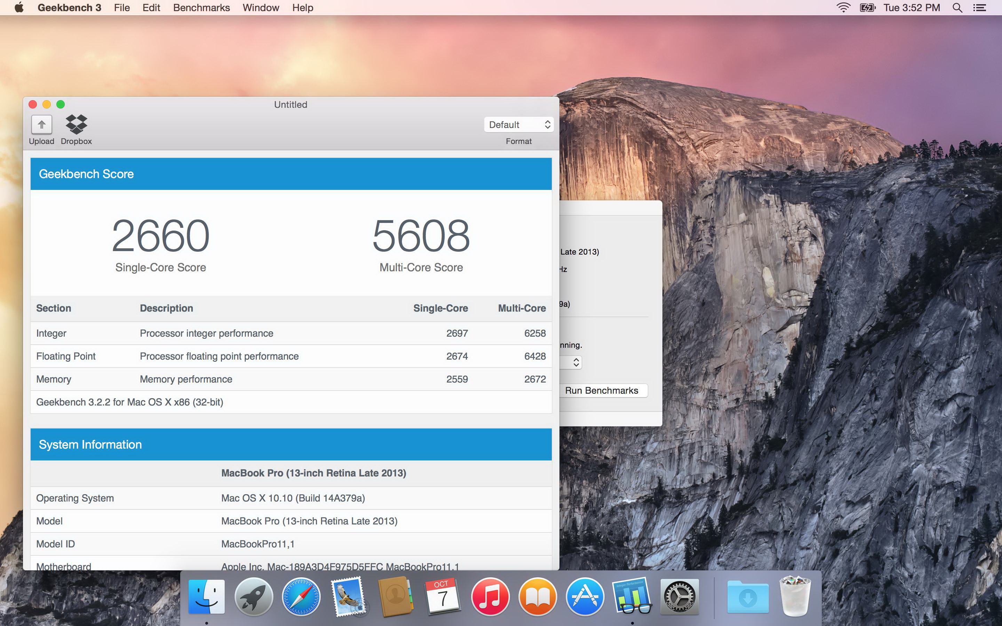Open Finder from the Dock
This screenshot has width=1002, height=626.
click(x=206, y=596)
